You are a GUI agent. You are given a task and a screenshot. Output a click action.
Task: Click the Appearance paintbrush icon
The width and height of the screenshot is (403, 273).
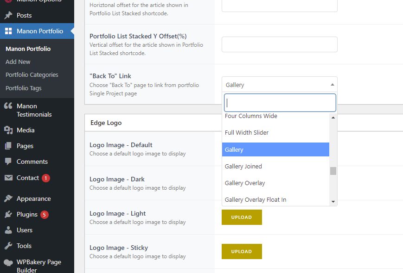pos(8,199)
